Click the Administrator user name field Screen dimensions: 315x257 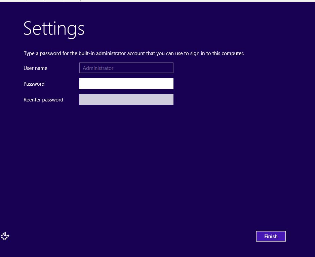point(126,68)
